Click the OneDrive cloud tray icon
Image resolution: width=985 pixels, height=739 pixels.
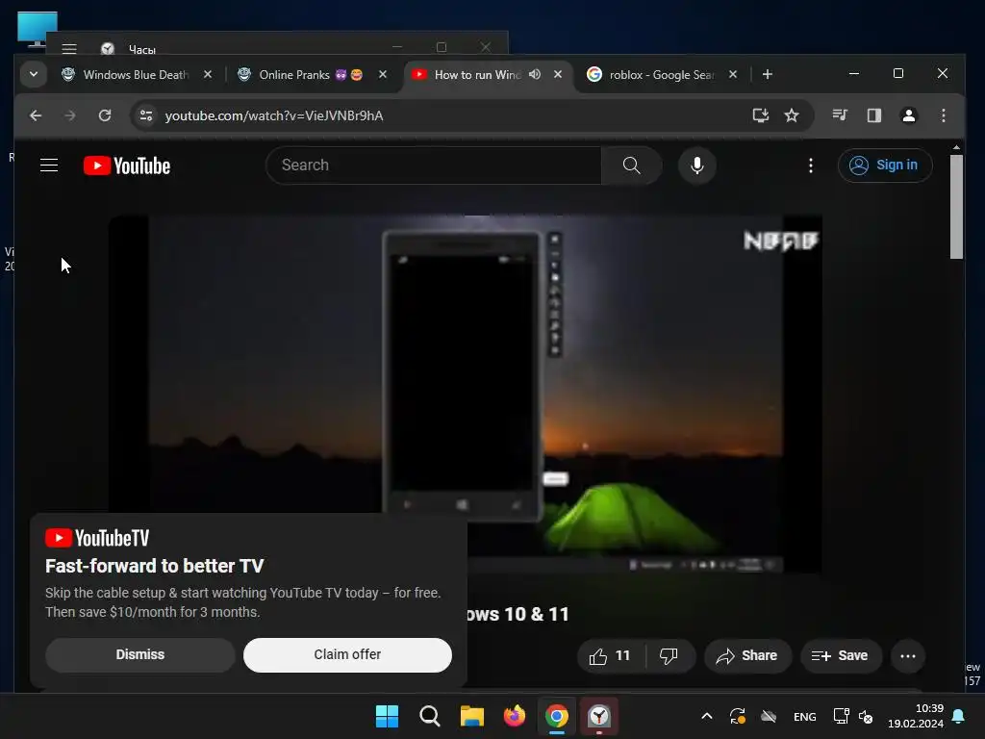[769, 716]
